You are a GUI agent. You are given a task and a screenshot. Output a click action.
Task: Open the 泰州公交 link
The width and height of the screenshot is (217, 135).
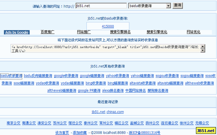[x=90, y=123]
